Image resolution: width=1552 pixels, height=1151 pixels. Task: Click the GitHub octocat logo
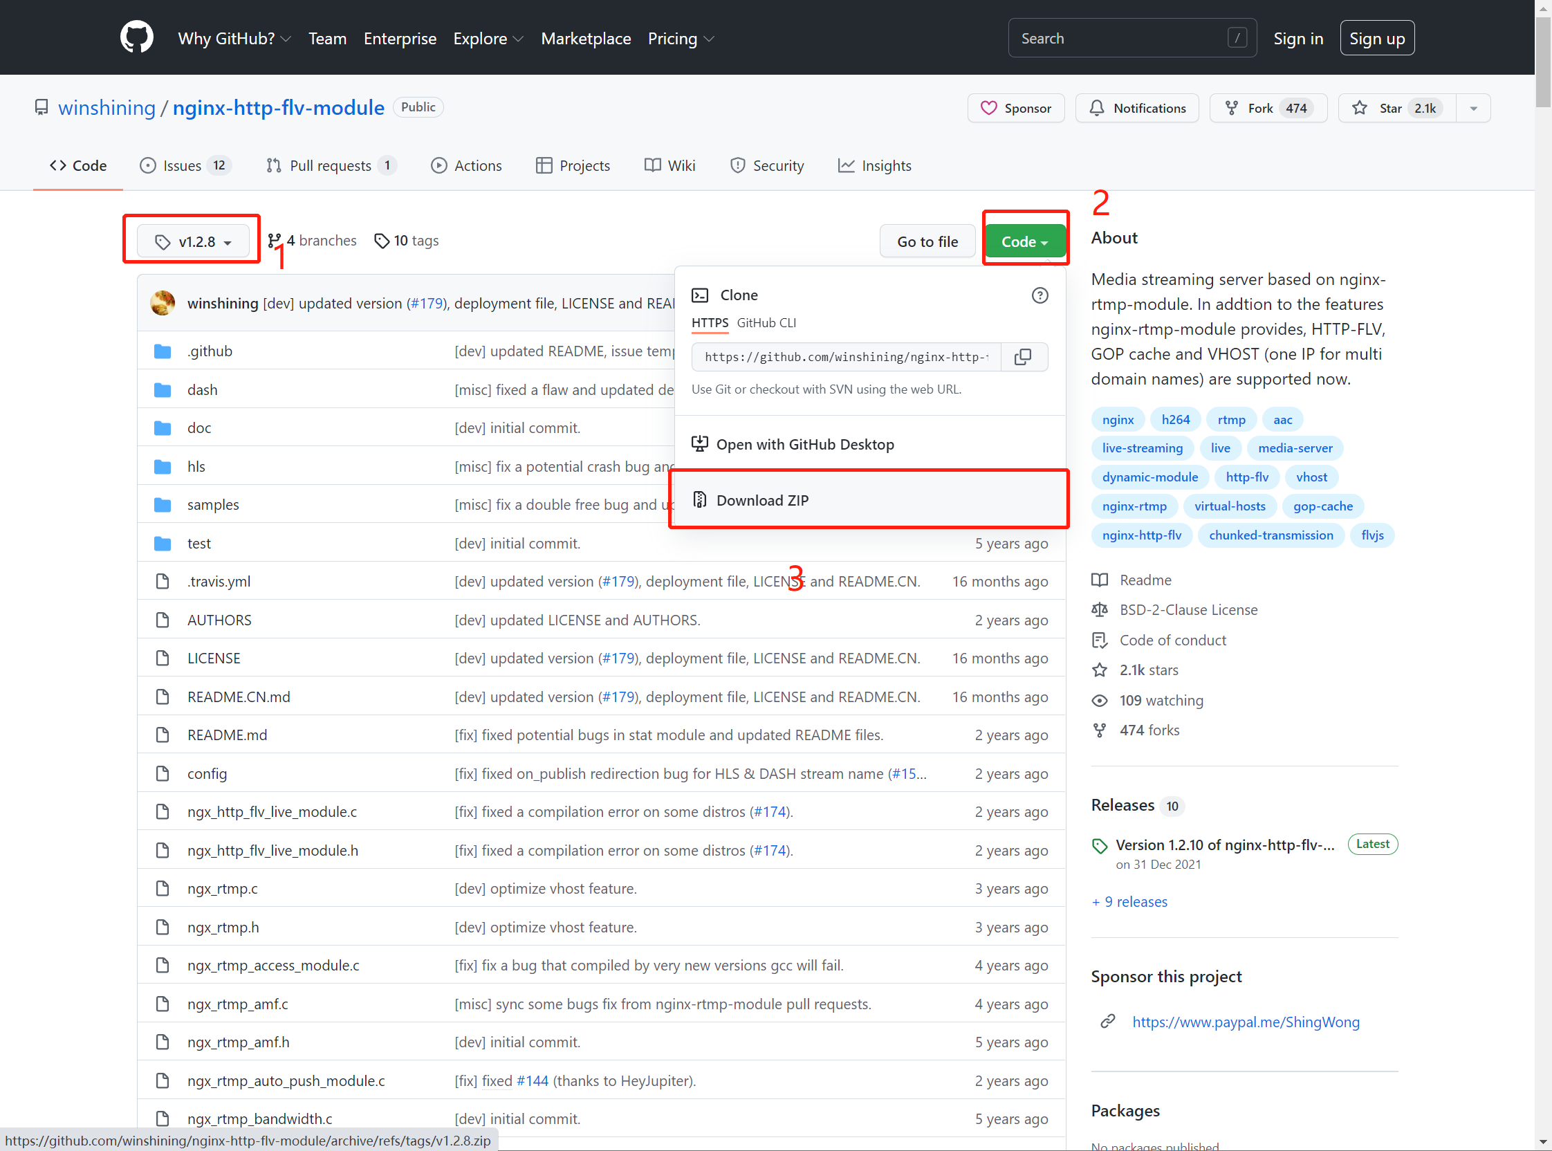(x=136, y=37)
